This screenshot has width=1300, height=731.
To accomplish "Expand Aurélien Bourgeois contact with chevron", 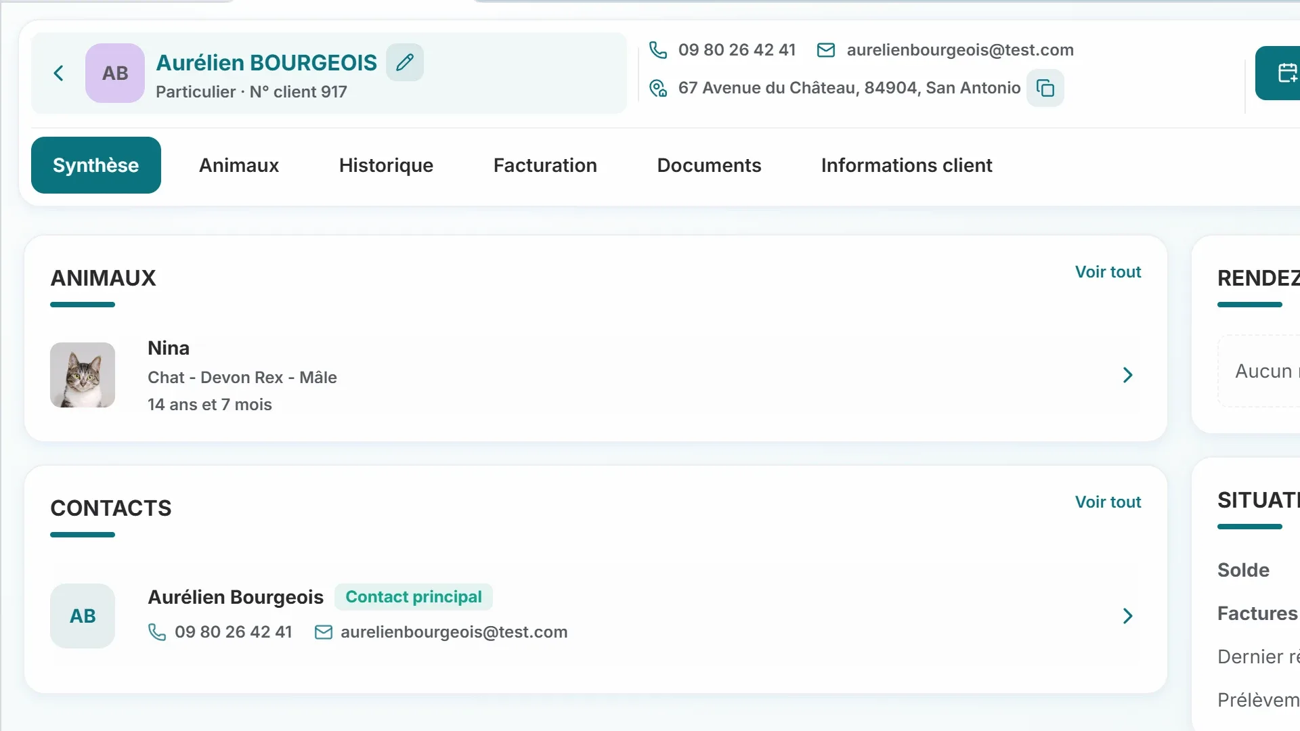I will [x=1128, y=616].
